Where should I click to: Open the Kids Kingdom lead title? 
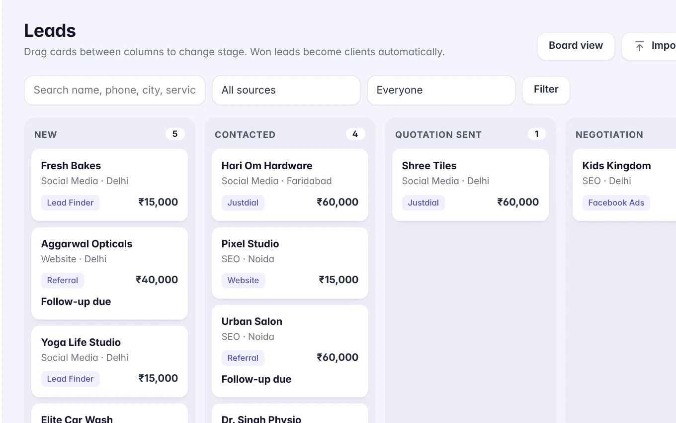coord(617,166)
